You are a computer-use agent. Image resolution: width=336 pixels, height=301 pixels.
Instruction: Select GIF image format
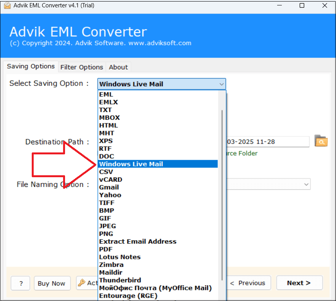point(158,218)
